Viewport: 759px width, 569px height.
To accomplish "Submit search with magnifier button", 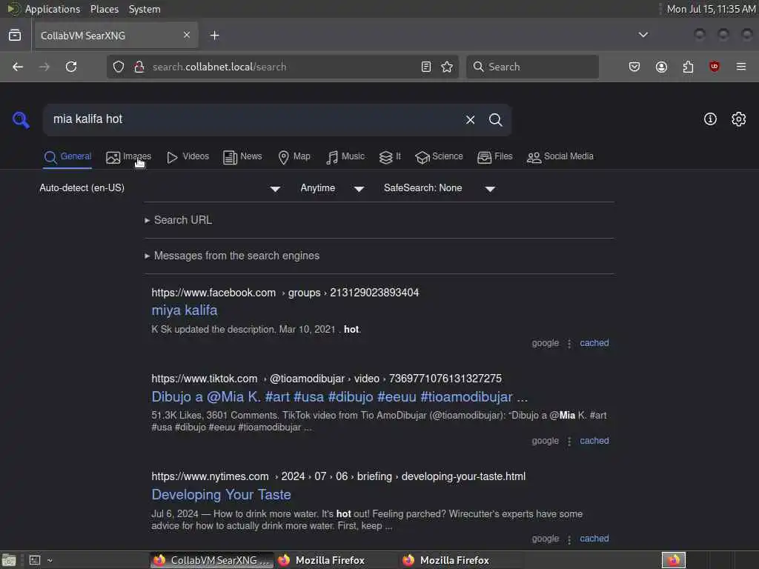I will click(495, 119).
